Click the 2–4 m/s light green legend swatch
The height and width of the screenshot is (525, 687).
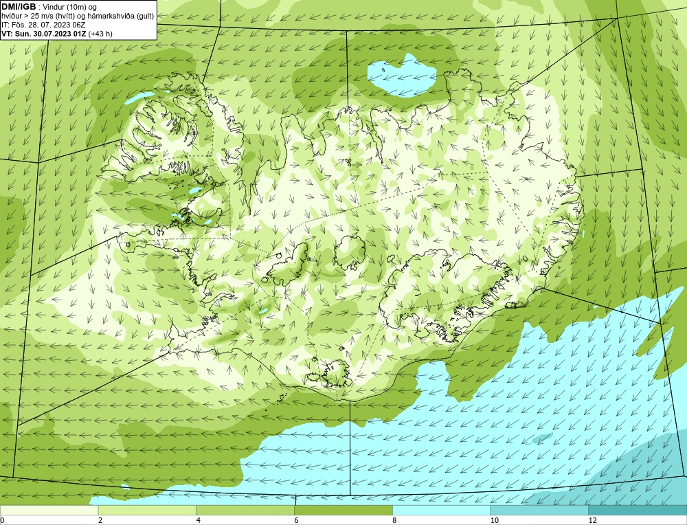[147, 511]
